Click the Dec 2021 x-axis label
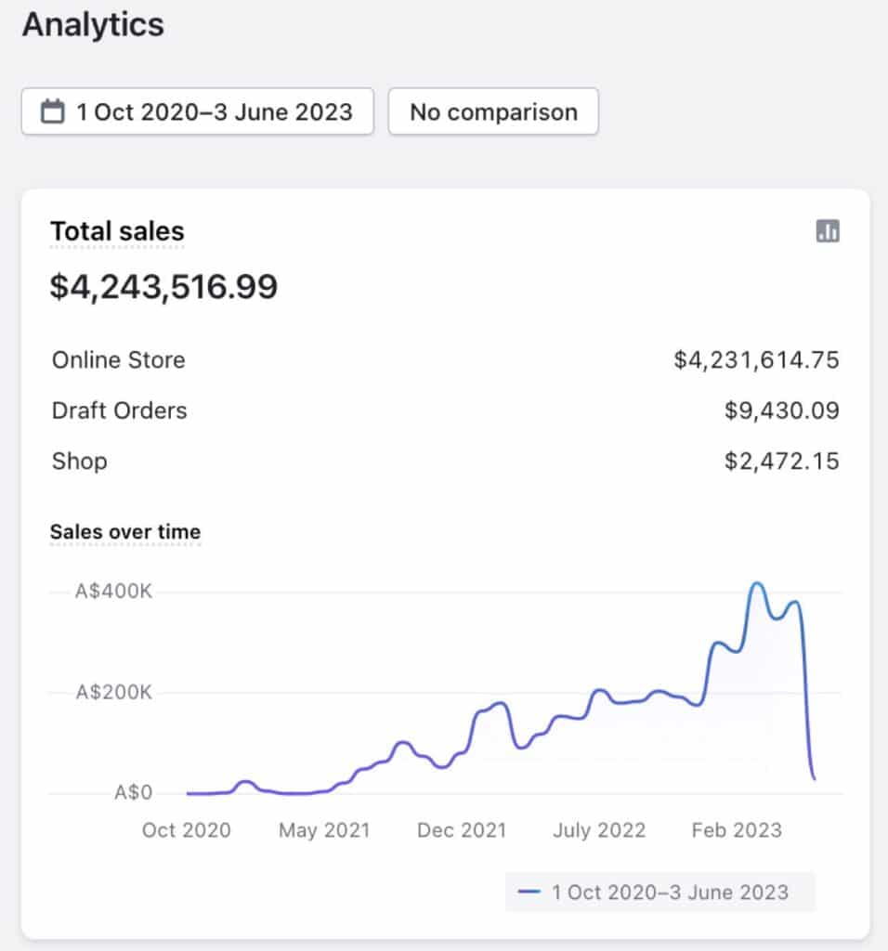This screenshot has width=888, height=951. 462,830
